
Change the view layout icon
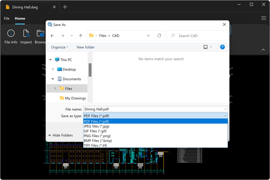tap(206, 47)
